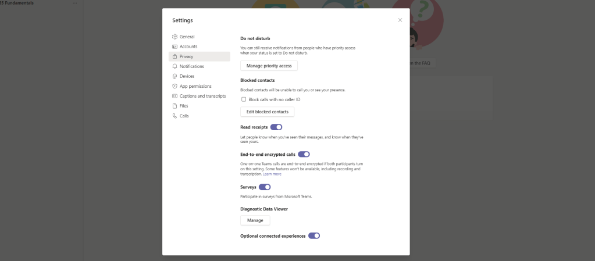Viewport: 595px width, 261px height.
Task: Open the Notifications settings tab
Action: click(191, 66)
